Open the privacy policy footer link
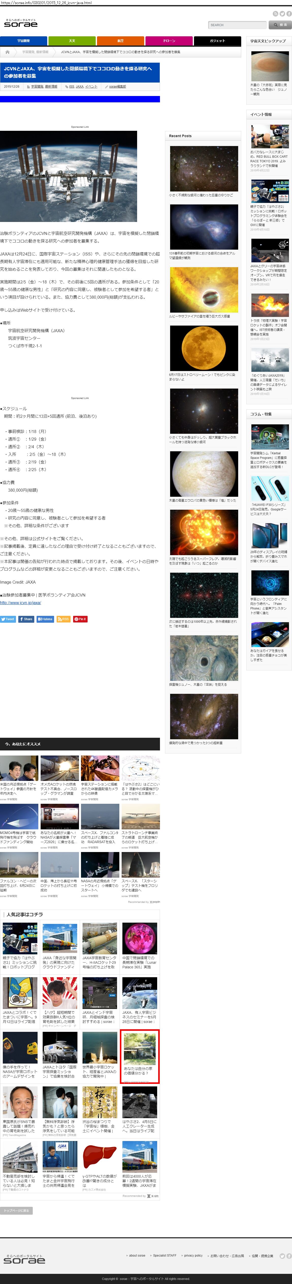The height and width of the screenshot is (1284, 292). (193, 1255)
